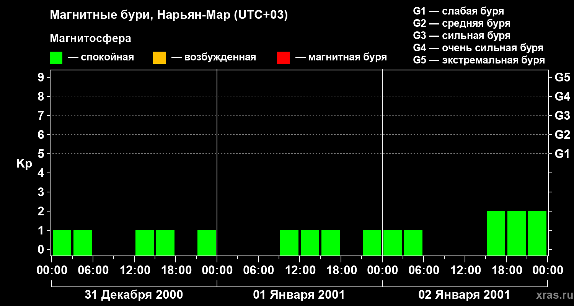
Task: Click the last Kp 2 bar (21:00–00:00), 02 January
Action: pos(537,233)
